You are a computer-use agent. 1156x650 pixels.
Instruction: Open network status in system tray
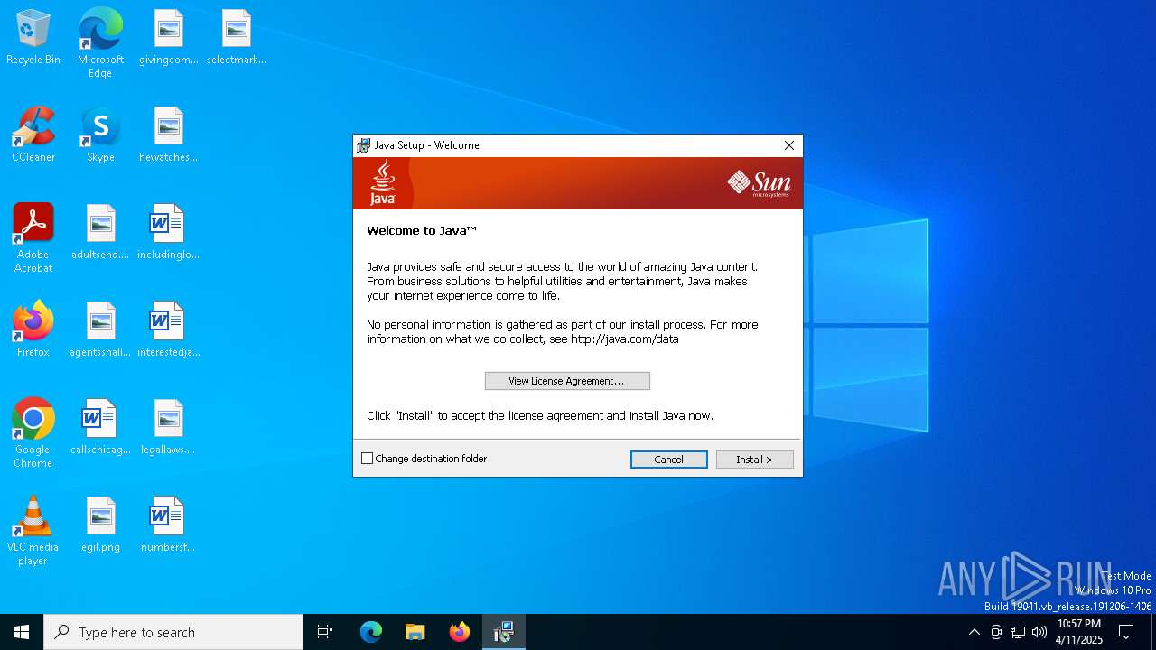[x=1017, y=632]
